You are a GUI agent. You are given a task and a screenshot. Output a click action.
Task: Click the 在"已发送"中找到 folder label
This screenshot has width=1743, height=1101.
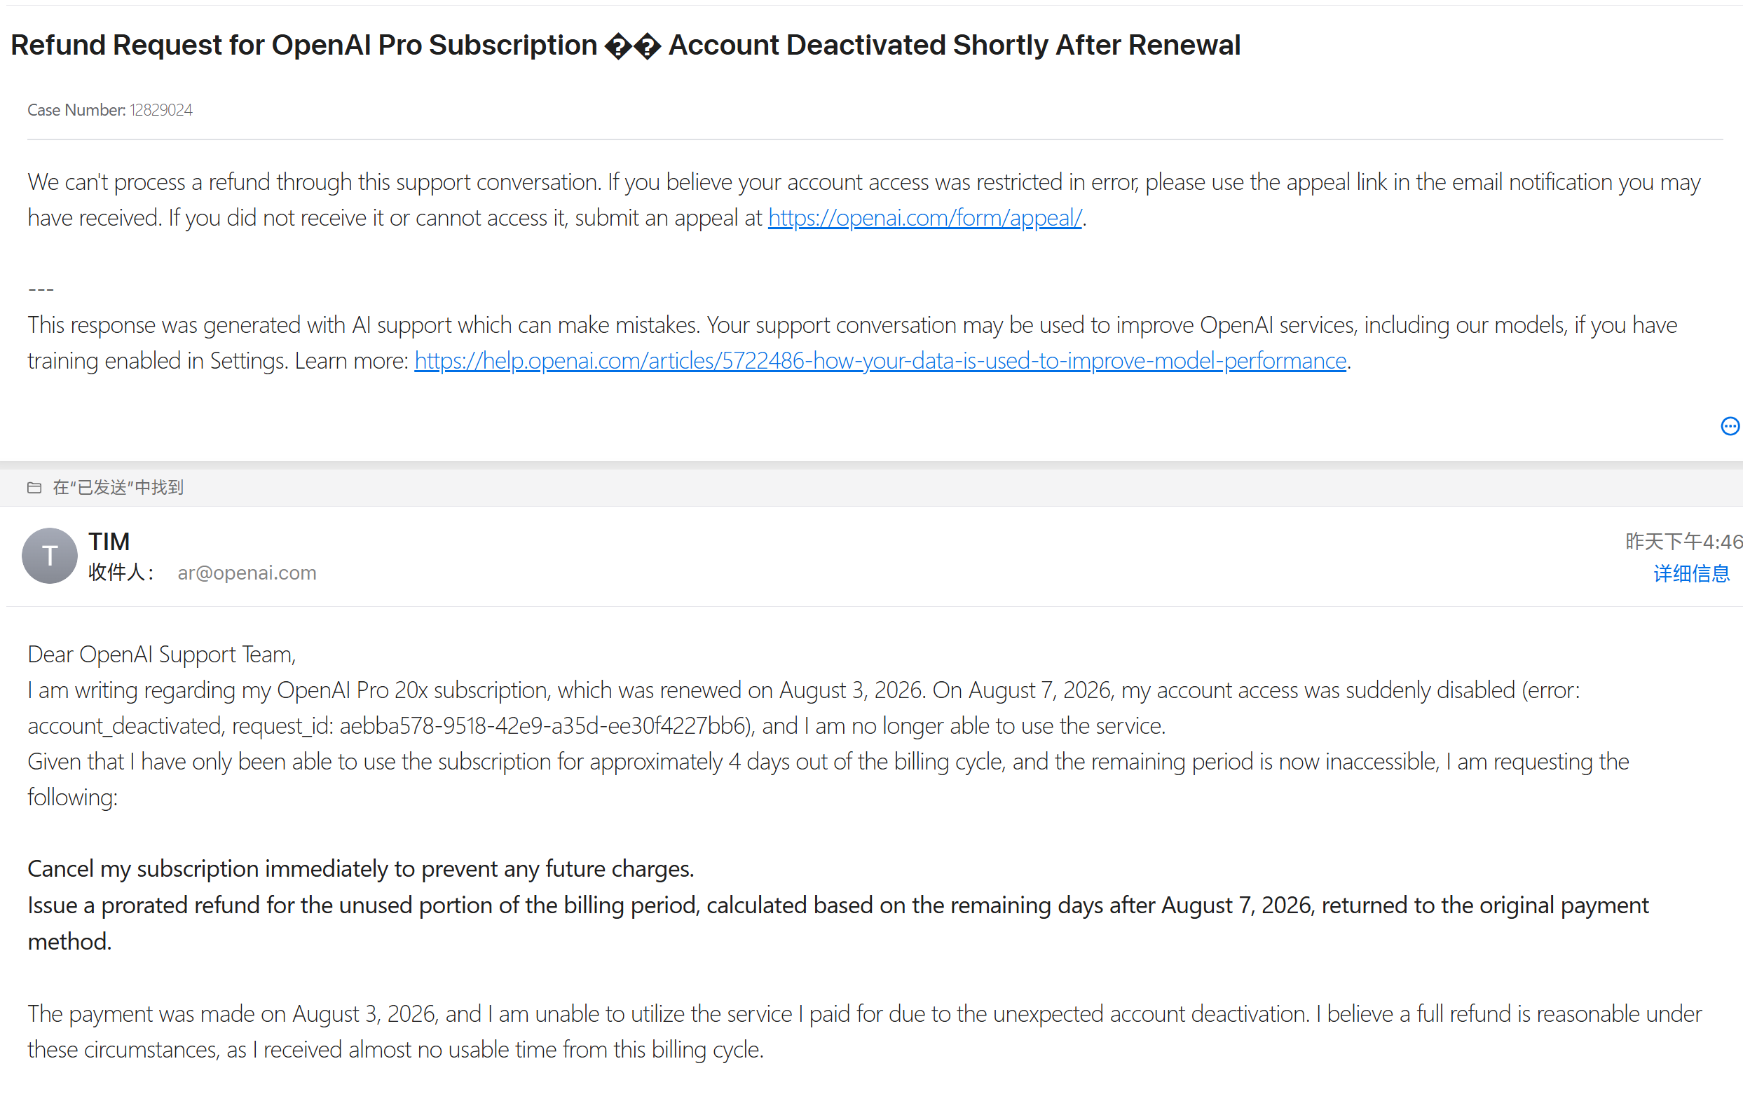tap(118, 488)
